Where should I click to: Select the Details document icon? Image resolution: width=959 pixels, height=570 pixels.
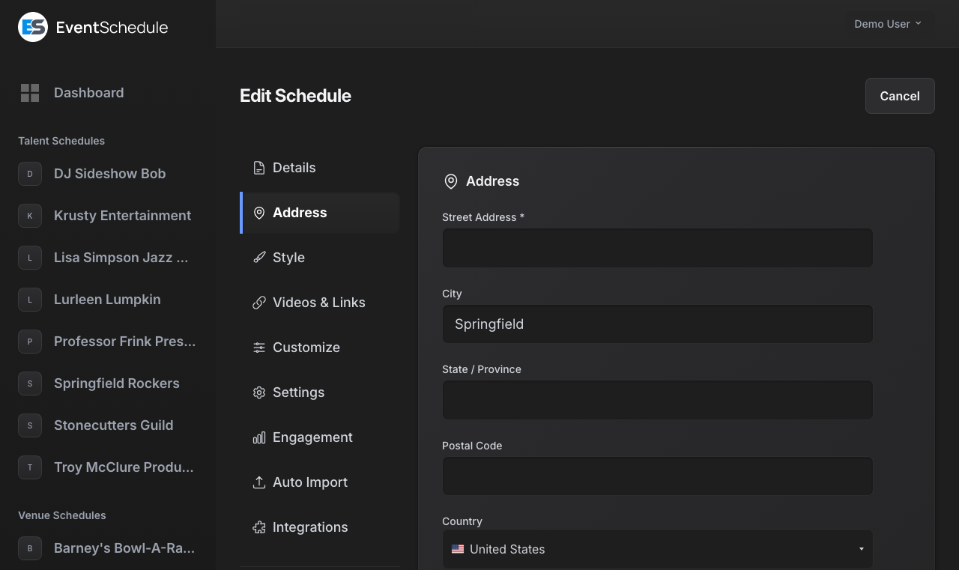pos(259,168)
